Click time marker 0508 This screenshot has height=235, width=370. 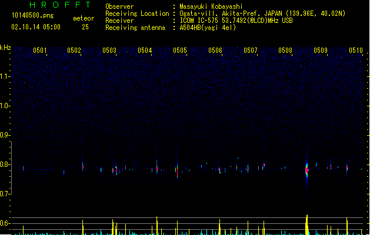click(x=285, y=51)
